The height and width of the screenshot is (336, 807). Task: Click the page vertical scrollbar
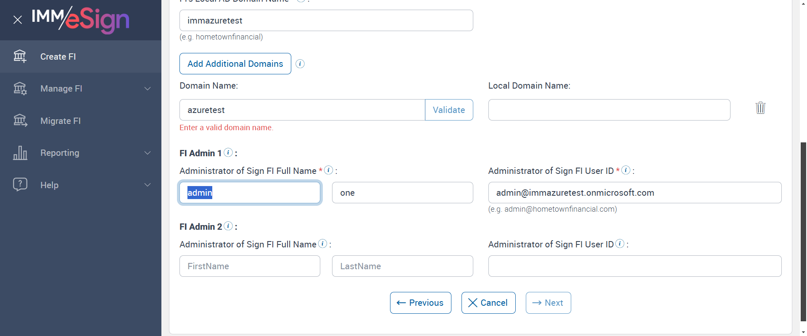tap(803, 231)
